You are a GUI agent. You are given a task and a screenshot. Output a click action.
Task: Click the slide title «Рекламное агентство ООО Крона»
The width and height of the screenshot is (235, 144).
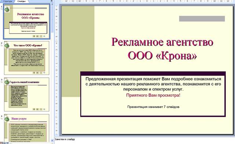(162, 49)
